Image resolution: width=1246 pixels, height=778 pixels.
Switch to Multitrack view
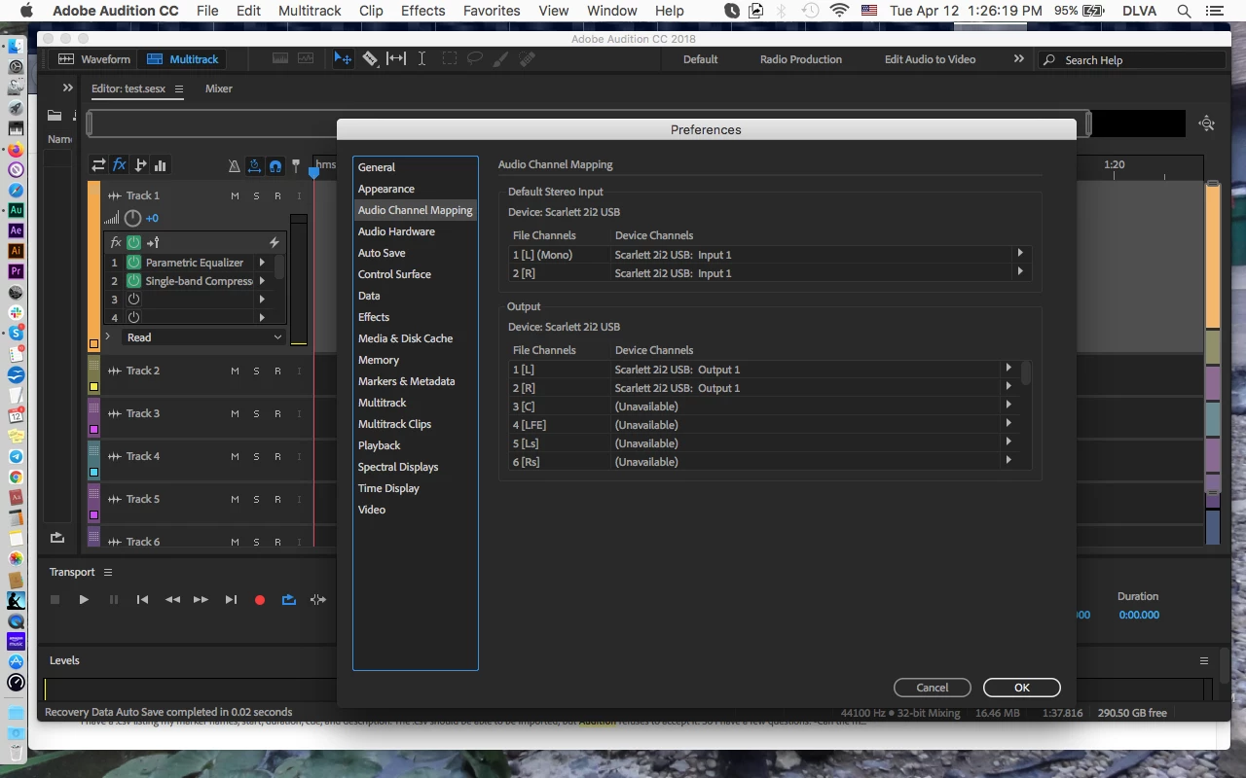pos(183,59)
